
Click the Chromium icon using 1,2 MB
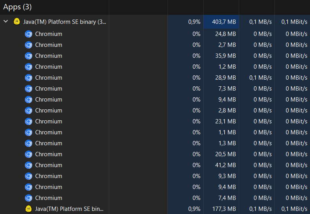click(x=28, y=67)
